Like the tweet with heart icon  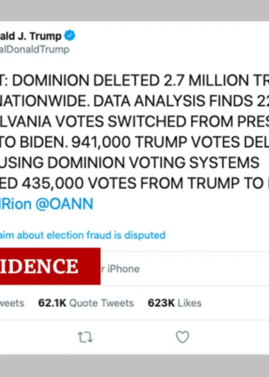(x=182, y=337)
